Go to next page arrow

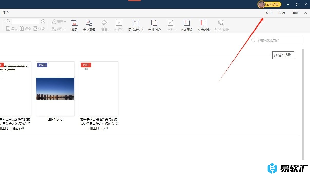43,21
